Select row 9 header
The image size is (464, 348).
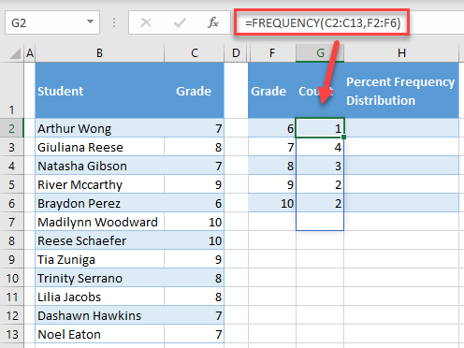pyautogui.click(x=11, y=259)
